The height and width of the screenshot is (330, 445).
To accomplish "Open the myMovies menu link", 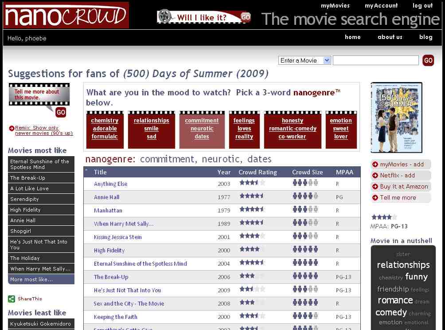I will click(335, 6).
